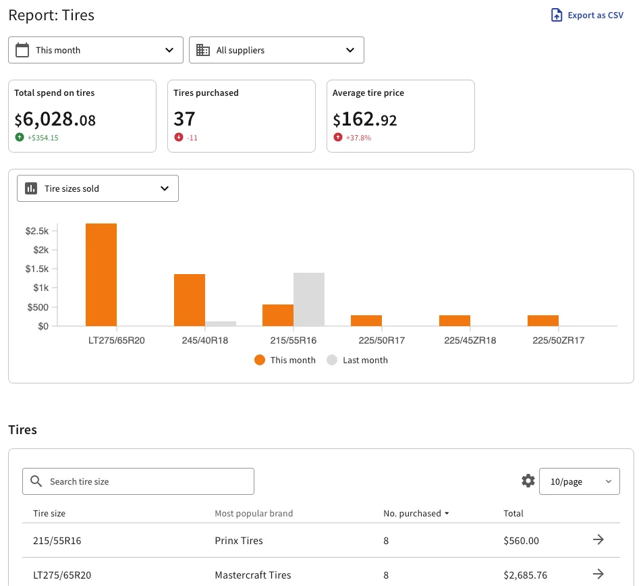This screenshot has width=643, height=586.
Task: Toggle the This month legend series
Action: coord(285,360)
